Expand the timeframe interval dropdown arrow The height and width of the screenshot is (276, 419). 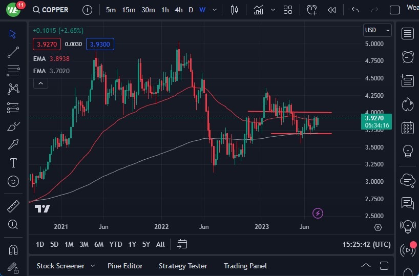tap(214, 10)
